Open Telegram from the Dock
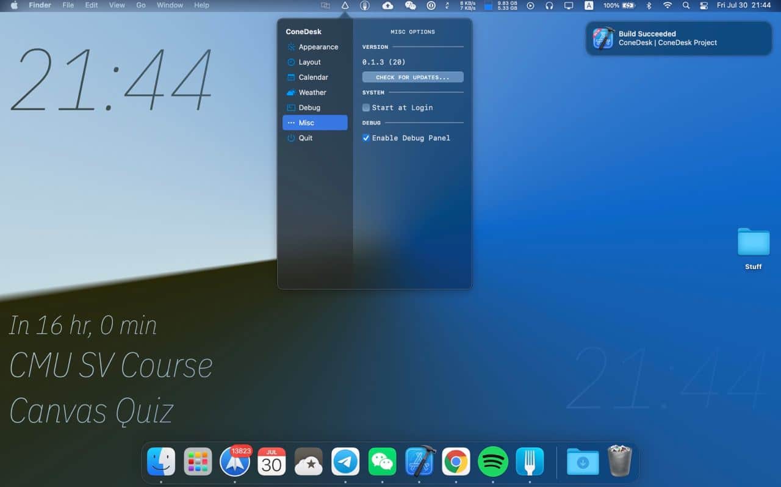This screenshot has height=487, width=781. (x=345, y=461)
